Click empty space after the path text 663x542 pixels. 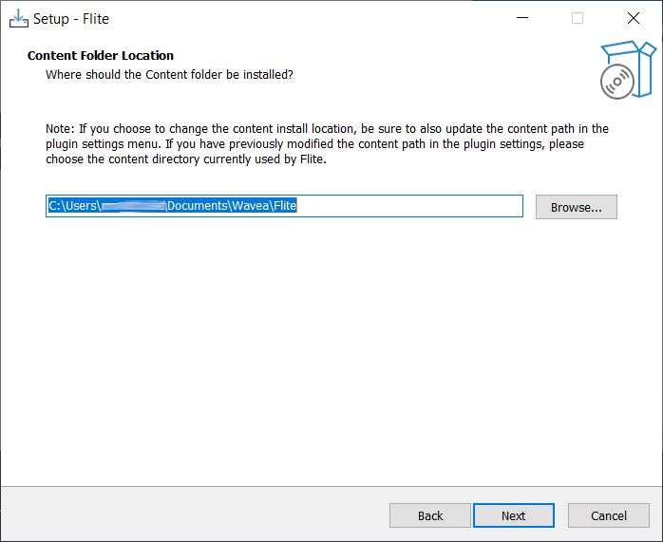[x=408, y=206]
